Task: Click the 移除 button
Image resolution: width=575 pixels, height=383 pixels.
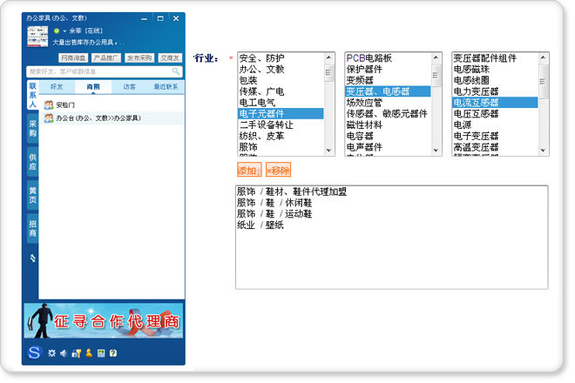Action: (278, 170)
